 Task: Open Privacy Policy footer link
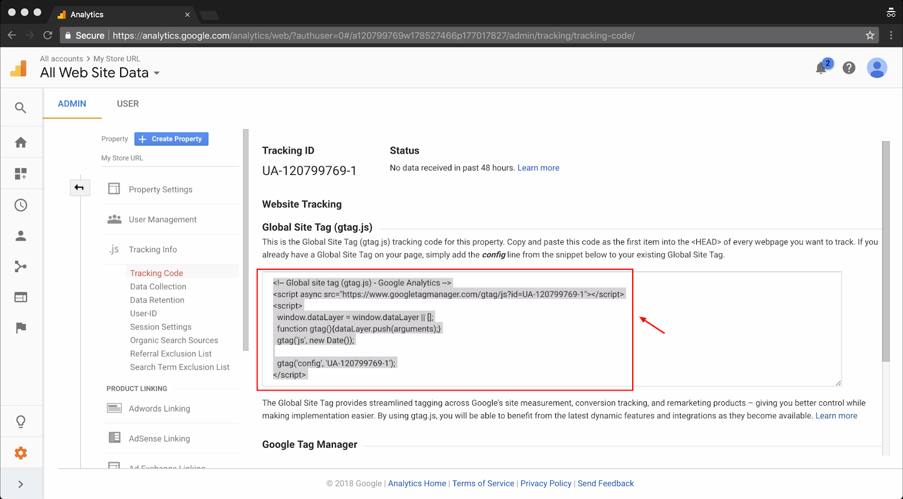point(546,483)
